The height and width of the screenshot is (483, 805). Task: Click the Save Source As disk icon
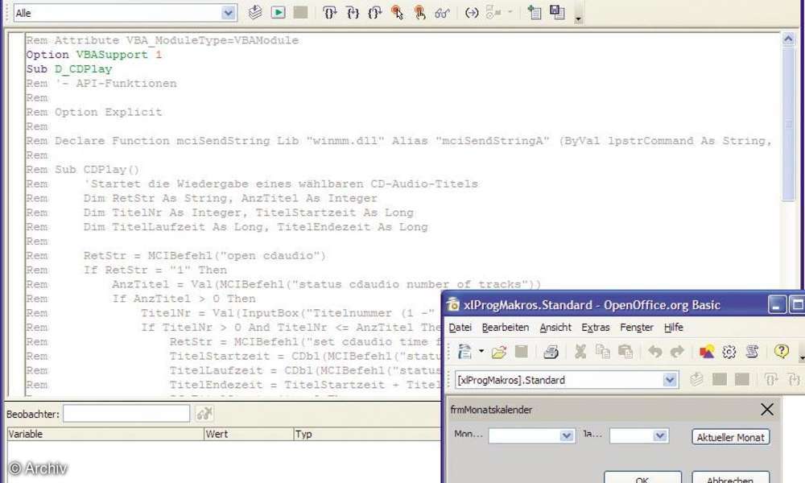pos(558,13)
